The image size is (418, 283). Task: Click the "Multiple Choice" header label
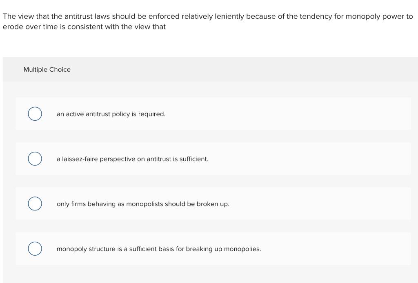tap(47, 69)
